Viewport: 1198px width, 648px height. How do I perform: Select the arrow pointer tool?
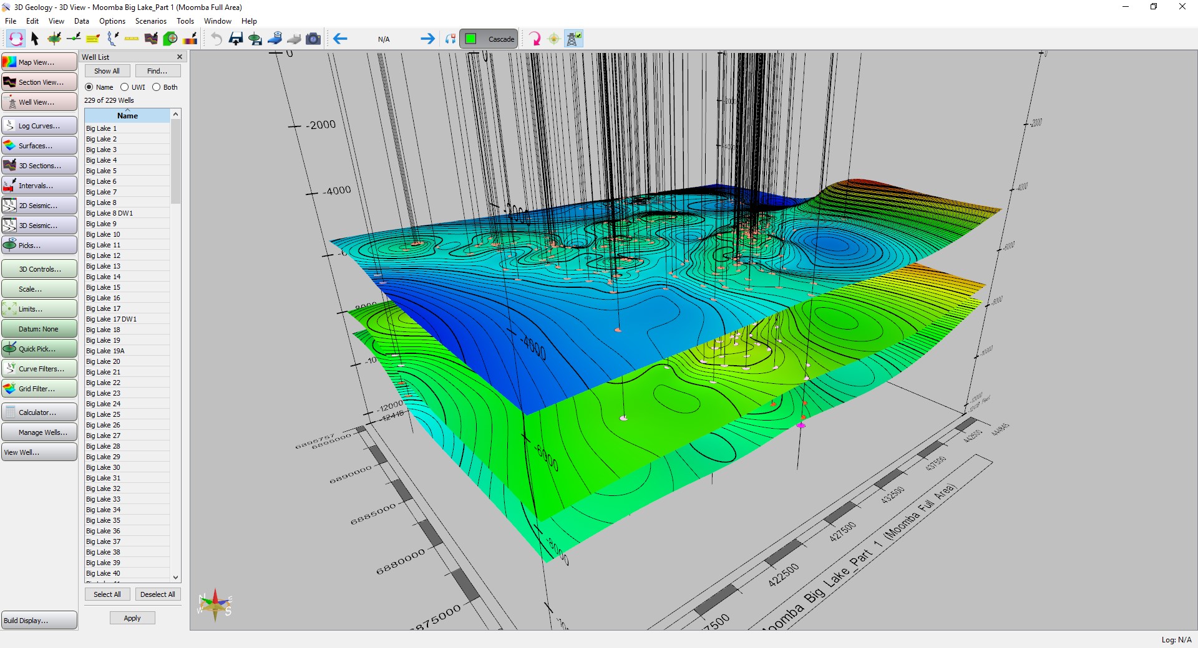coord(35,39)
